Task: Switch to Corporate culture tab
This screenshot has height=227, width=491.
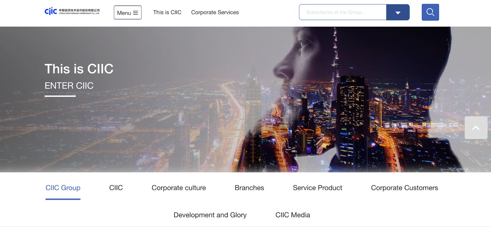Action: pos(179,188)
